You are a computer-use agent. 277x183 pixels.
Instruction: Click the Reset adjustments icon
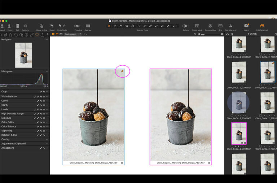tap(52, 26)
